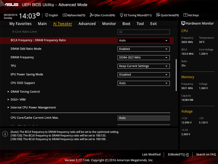Switch to the Main tab
218x164 pixels.
click(42, 24)
